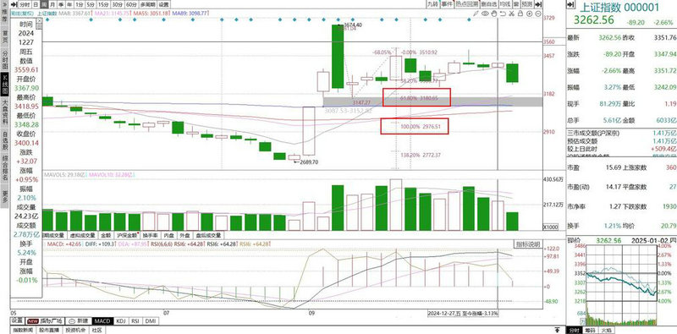The image size is (677, 334).
Task: Switch to 分时 chart period
Action: click(x=25, y=4)
